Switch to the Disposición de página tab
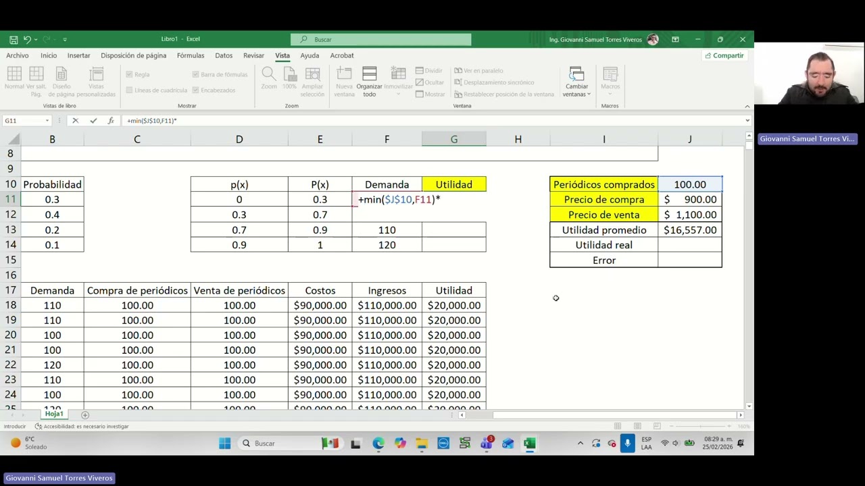 pos(133,55)
